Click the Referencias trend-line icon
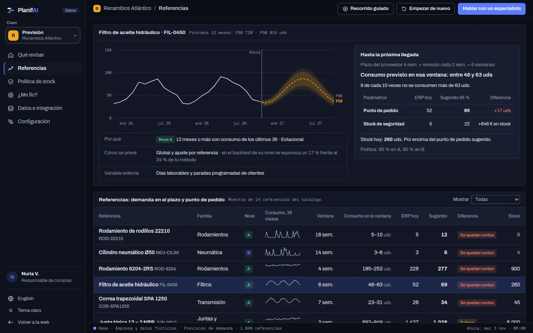533x333 pixels. [11, 68]
